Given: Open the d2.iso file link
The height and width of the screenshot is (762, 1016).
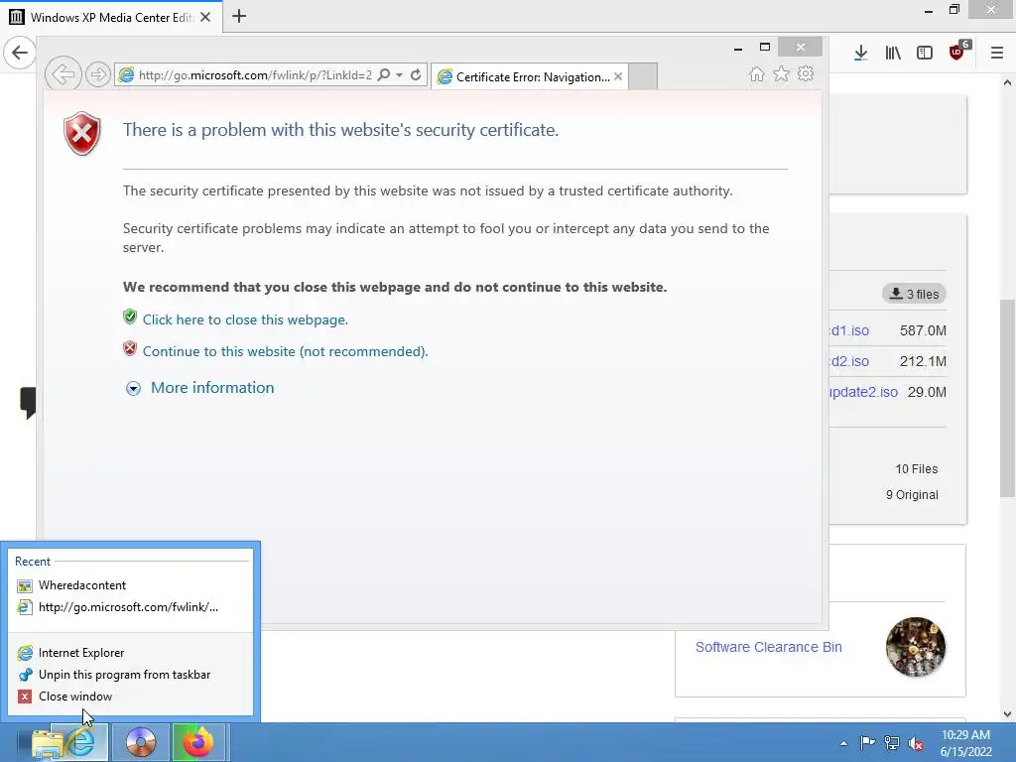Looking at the screenshot, I should 849,361.
